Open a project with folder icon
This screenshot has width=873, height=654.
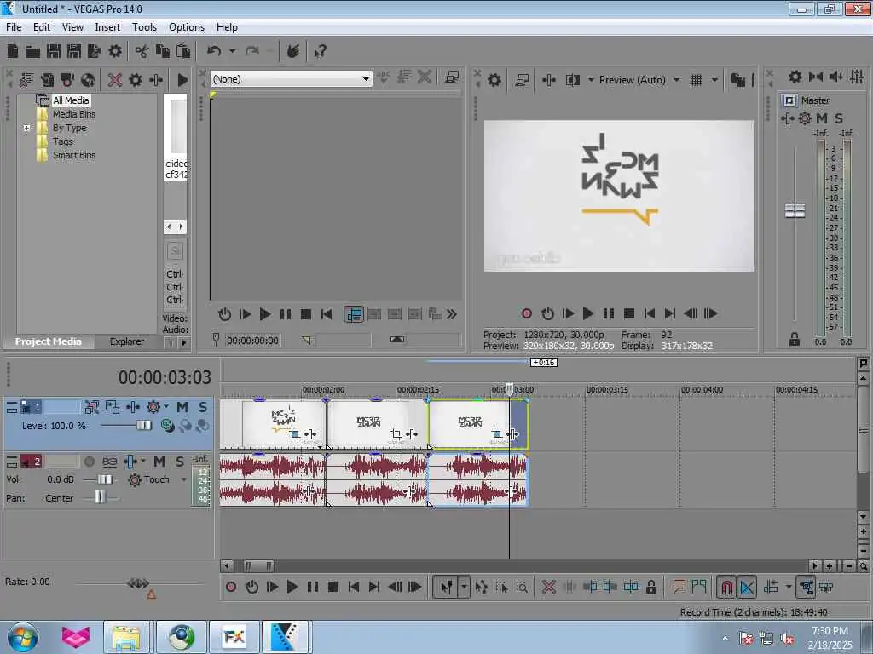[x=33, y=52]
